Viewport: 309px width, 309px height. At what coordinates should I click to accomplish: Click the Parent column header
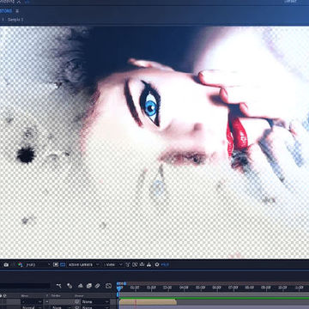79,295
